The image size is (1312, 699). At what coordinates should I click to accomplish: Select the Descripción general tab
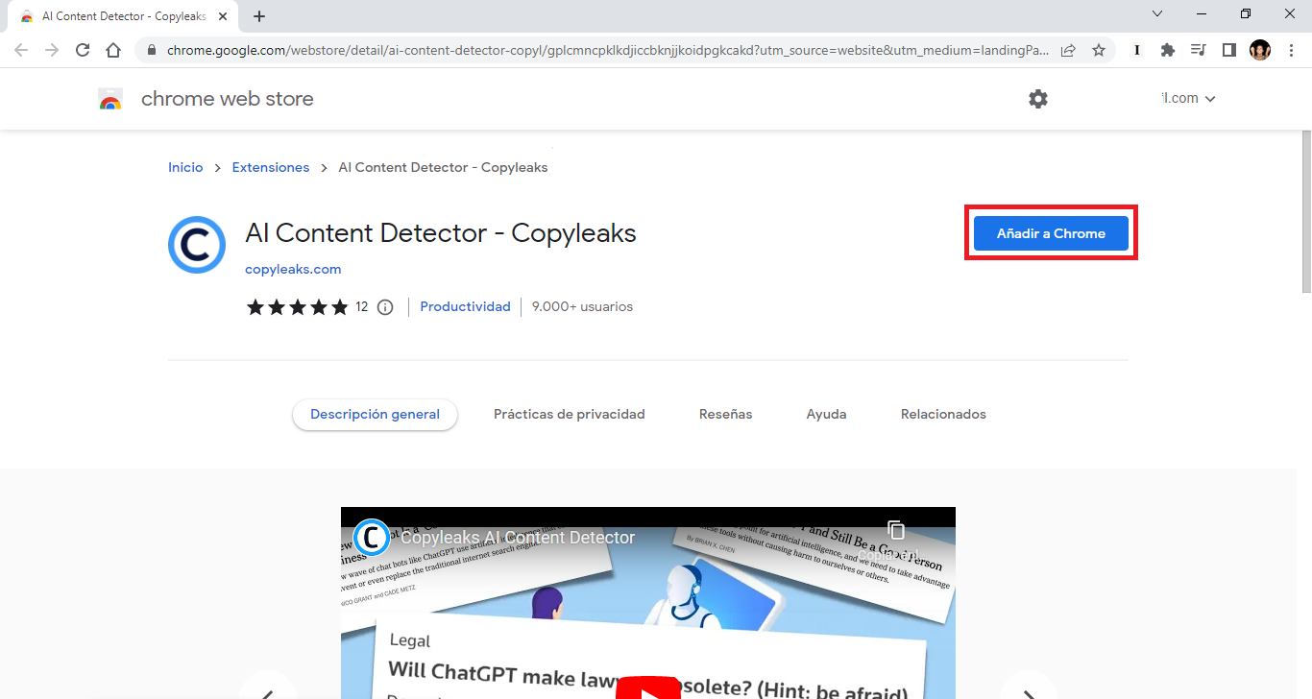[x=375, y=415]
